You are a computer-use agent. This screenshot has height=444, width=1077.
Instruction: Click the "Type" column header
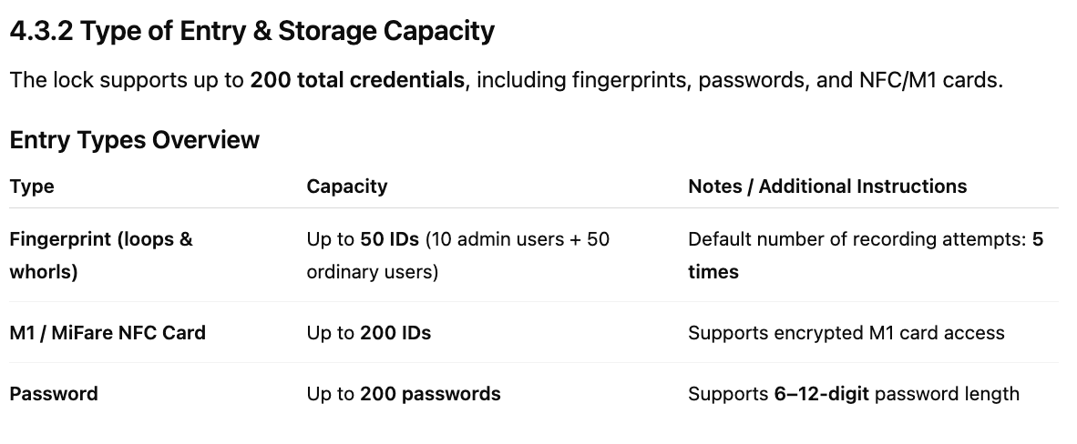(32, 187)
